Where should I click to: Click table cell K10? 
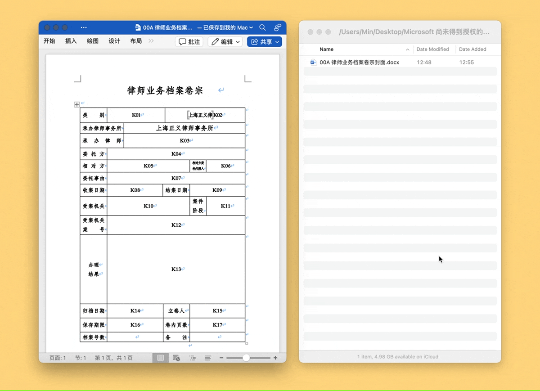(148, 206)
